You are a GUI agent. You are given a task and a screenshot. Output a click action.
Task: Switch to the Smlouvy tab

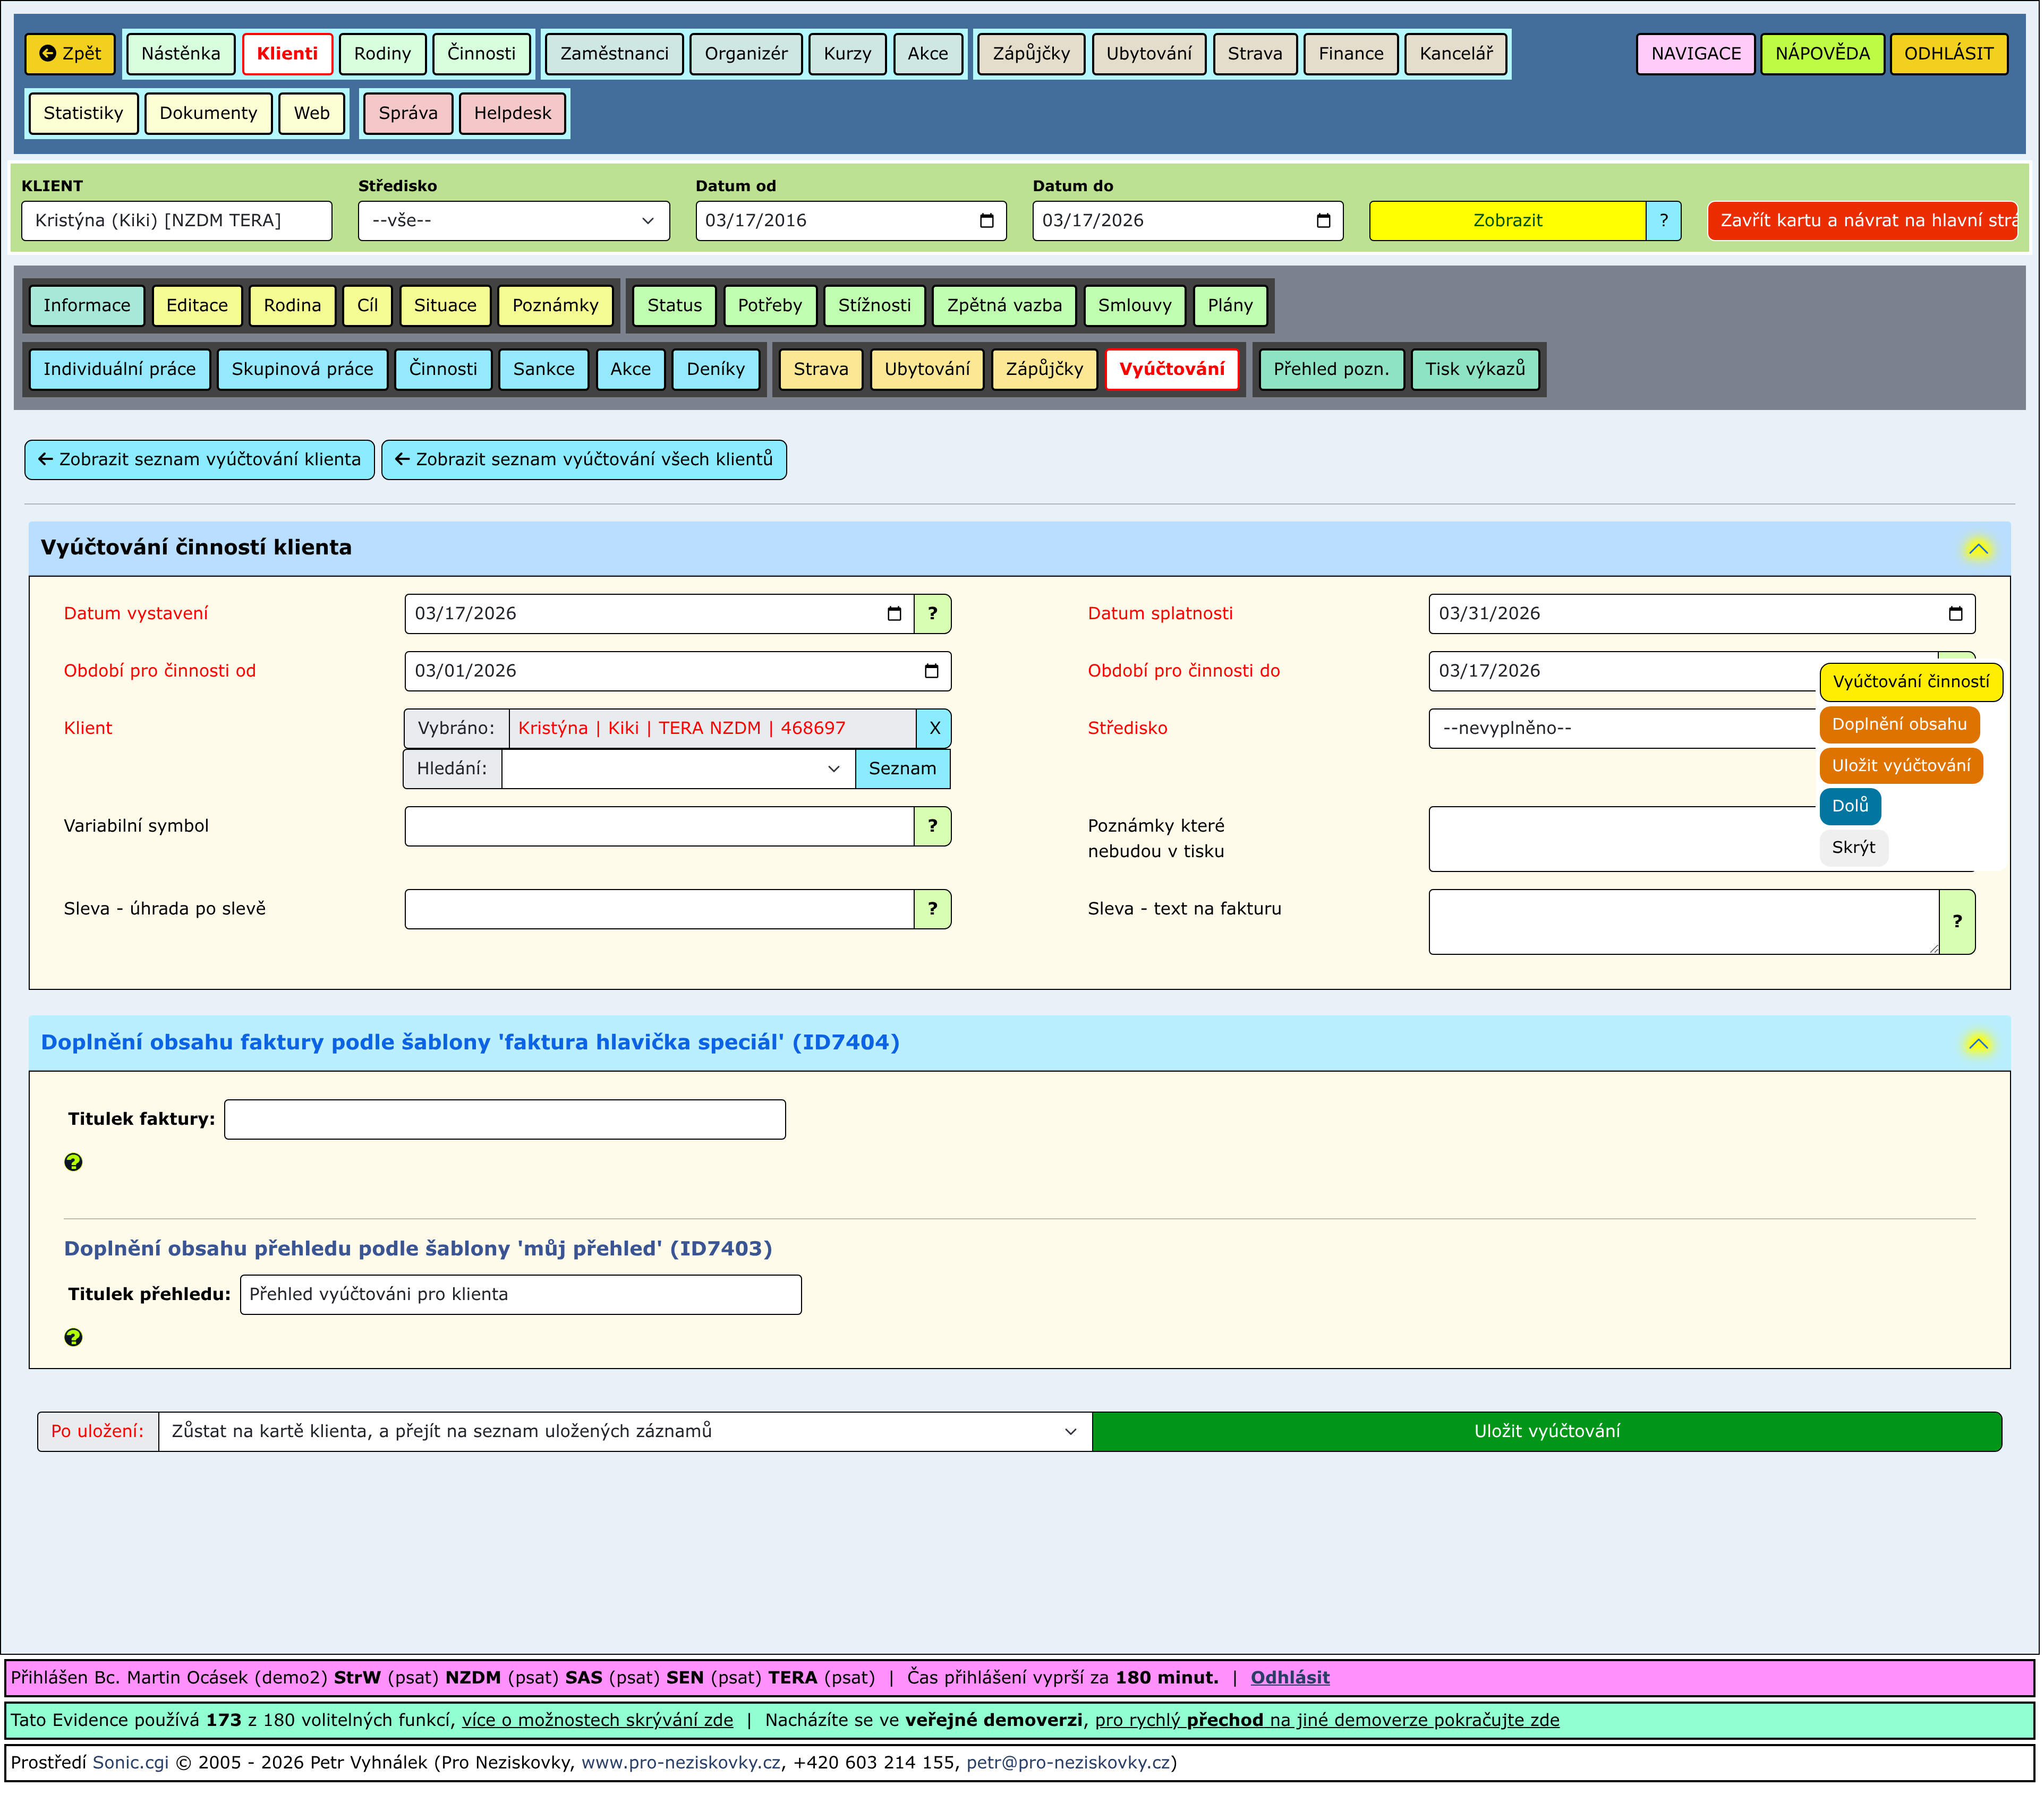[x=1136, y=306]
